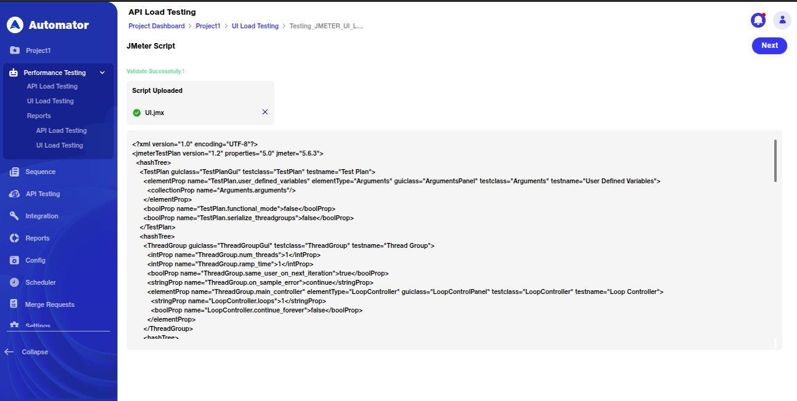797x401 pixels.
Task: Open Reports submenu under Performance Testing
Action: point(39,116)
